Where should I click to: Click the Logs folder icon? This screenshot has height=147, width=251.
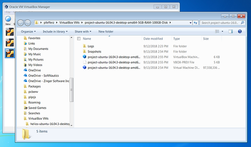85,46
